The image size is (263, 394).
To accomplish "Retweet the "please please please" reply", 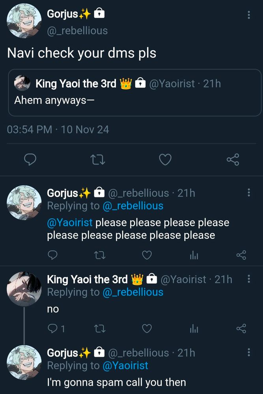I will [100, 255].
